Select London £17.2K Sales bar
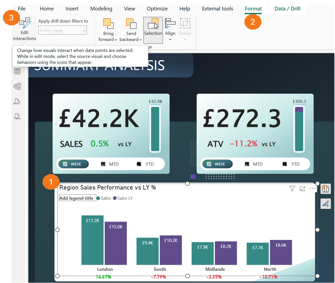Image resolution: width=335 pixels, height=283 pixels. tap(93, 240)
